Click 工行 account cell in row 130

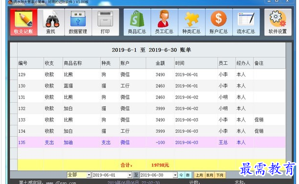pos(125,86)
